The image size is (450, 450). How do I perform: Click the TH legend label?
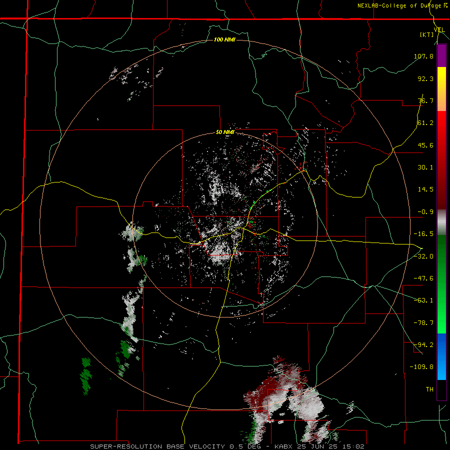pos(429,389)
